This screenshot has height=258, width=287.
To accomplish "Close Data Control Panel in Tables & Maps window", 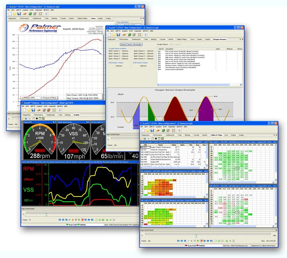I will 276,230.
